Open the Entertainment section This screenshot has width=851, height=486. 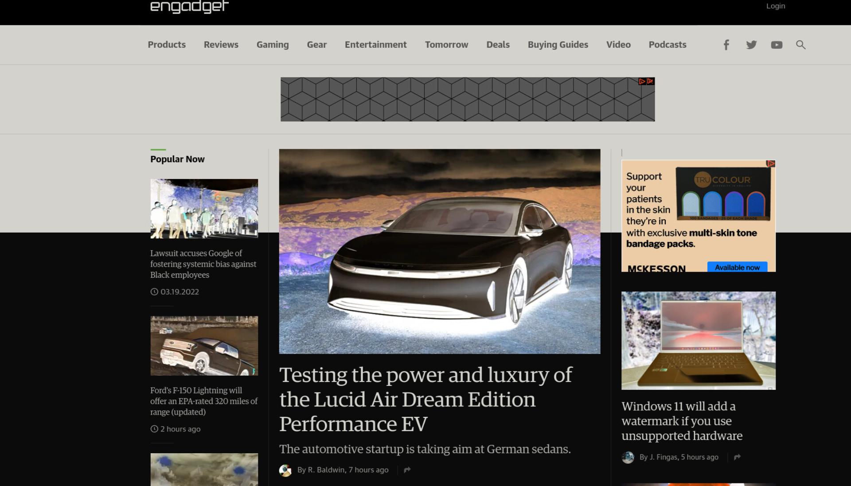pos(376,45)
